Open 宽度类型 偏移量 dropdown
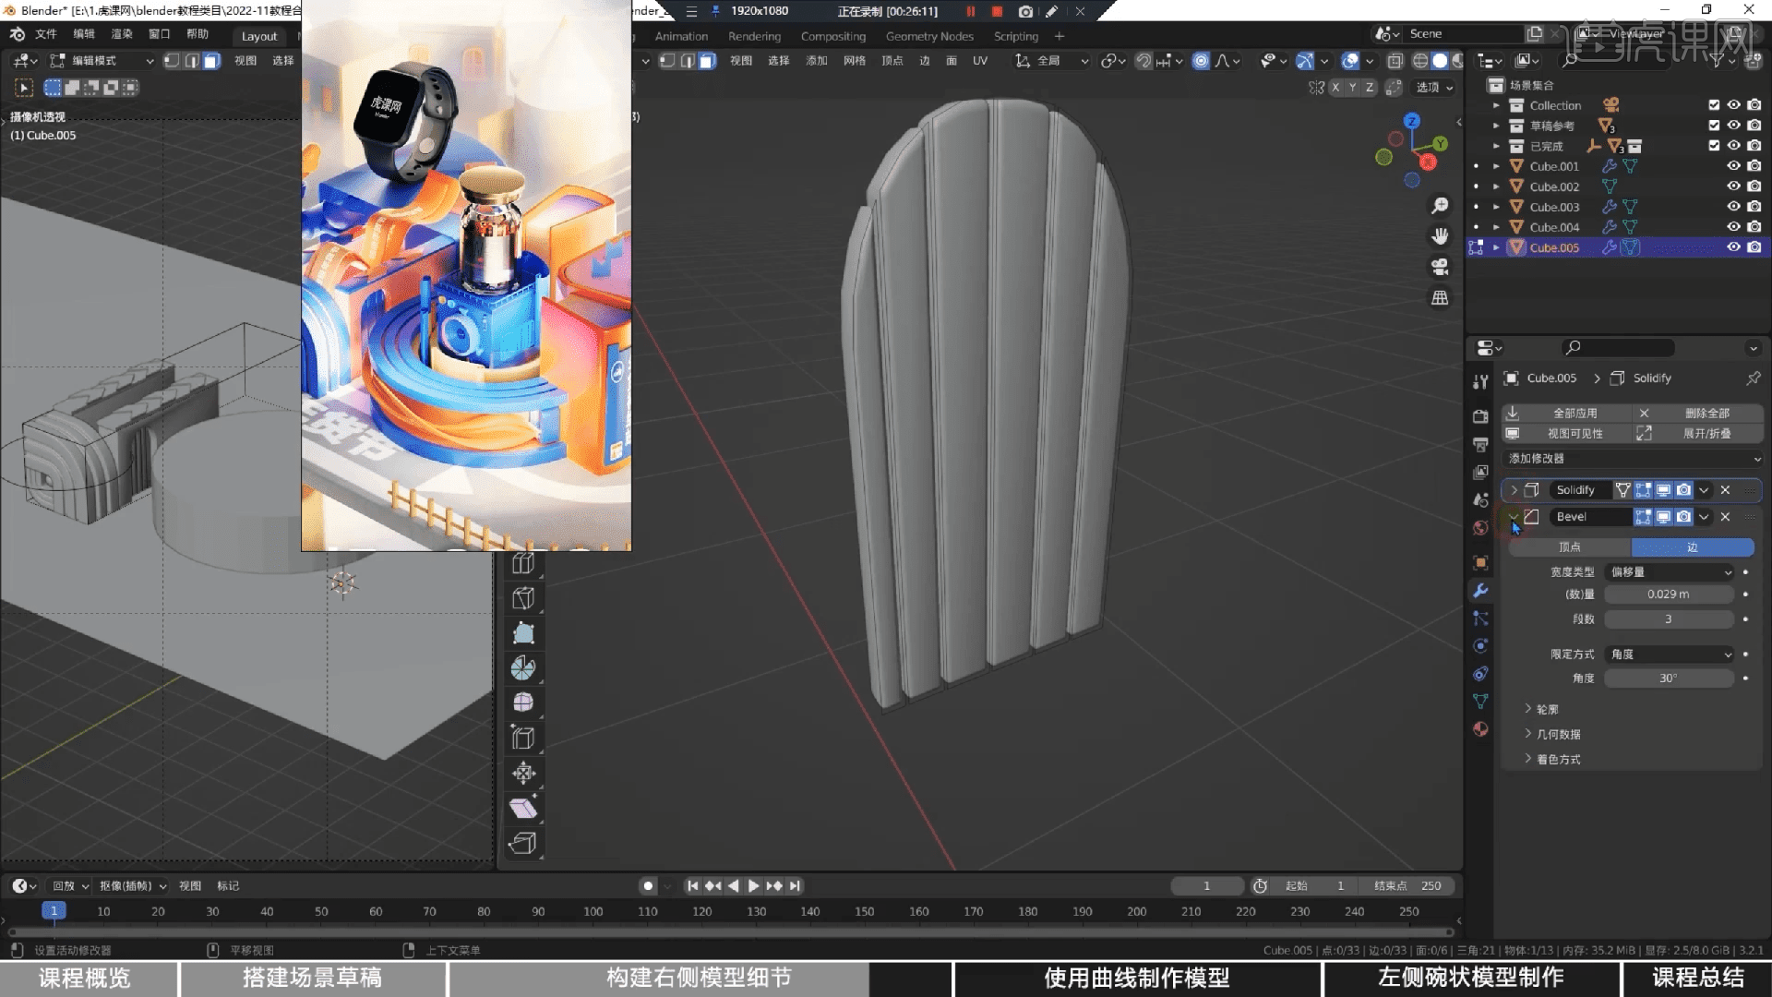 tap(1670, 572)
